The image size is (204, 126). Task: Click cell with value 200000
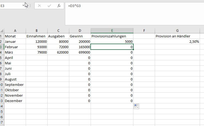pyautogui.click(x=80, y=41)
